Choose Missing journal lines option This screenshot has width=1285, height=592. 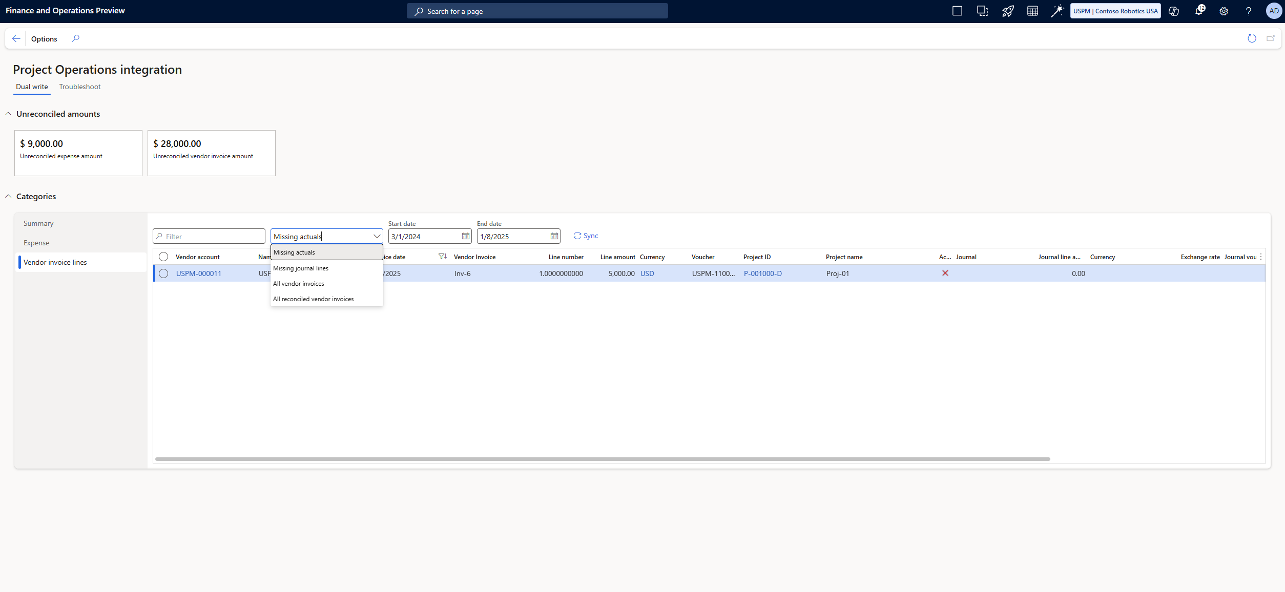(x=326, y=268)
